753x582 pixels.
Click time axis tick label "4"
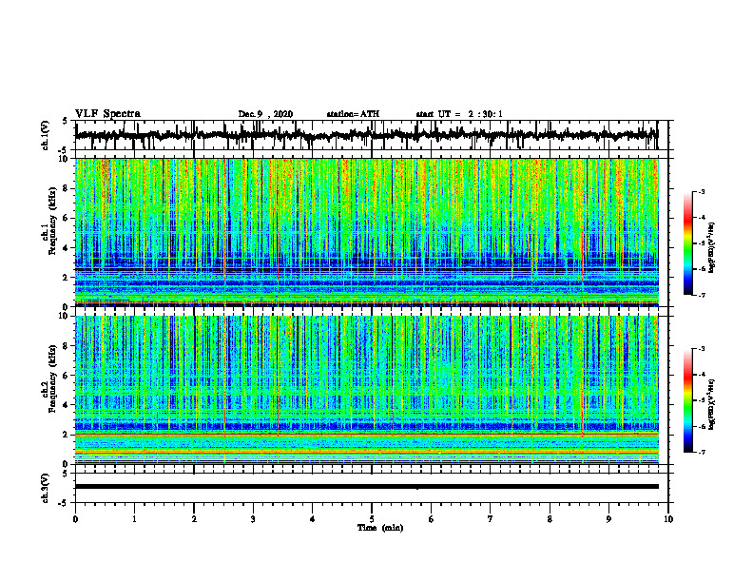[x=313, y=519]
